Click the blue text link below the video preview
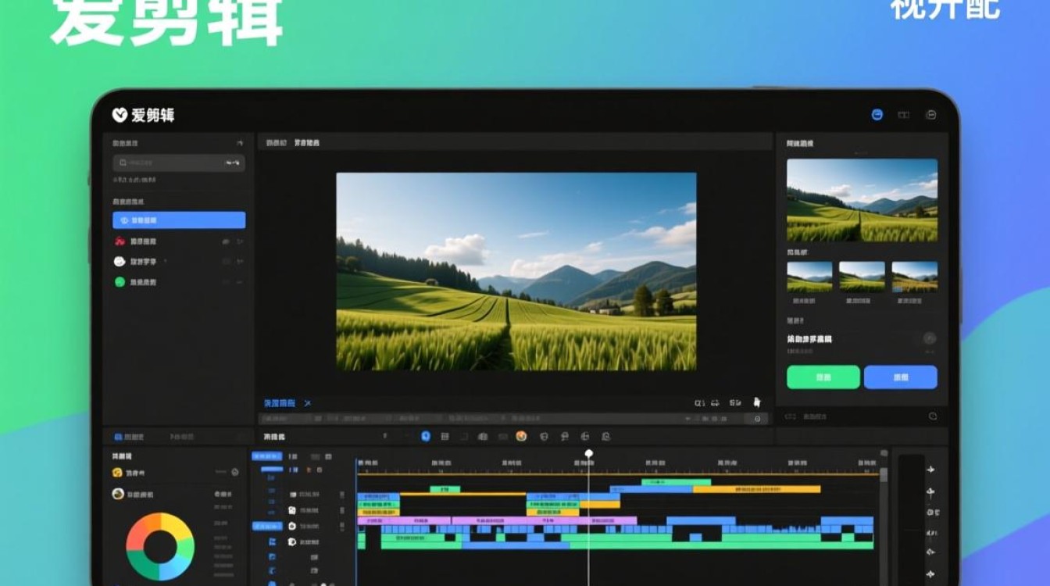Screen dimensions: 1050x586 click(279, 403)
